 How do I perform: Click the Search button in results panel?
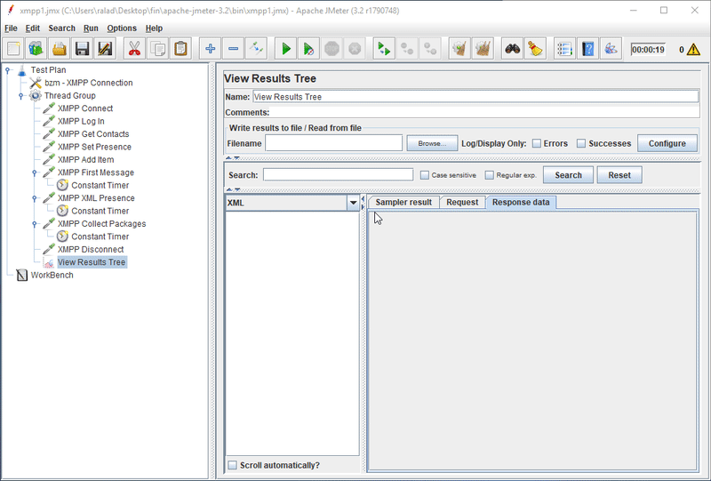568,175
